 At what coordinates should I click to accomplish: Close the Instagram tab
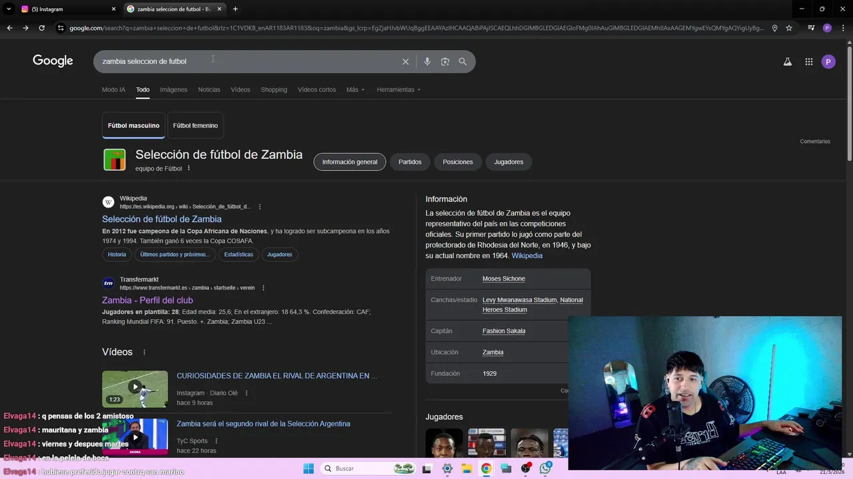point(113,9)
